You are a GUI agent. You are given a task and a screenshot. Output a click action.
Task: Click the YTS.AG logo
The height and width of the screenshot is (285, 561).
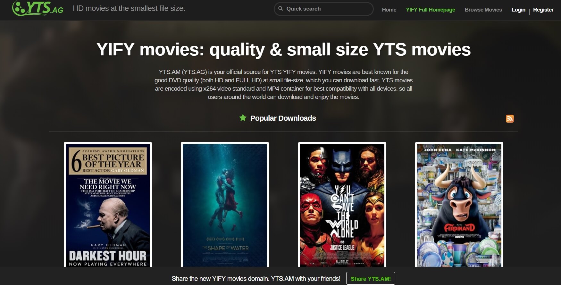[38, 8]
